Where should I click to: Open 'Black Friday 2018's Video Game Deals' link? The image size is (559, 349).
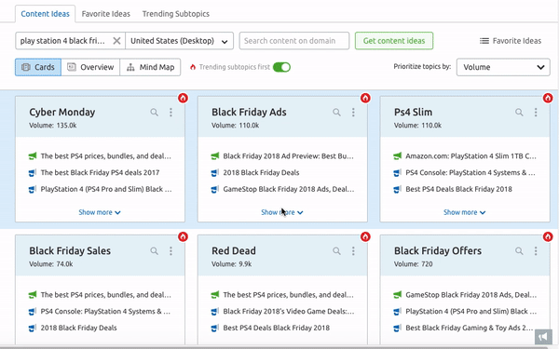pyautogui.click(x=289, y=311)
